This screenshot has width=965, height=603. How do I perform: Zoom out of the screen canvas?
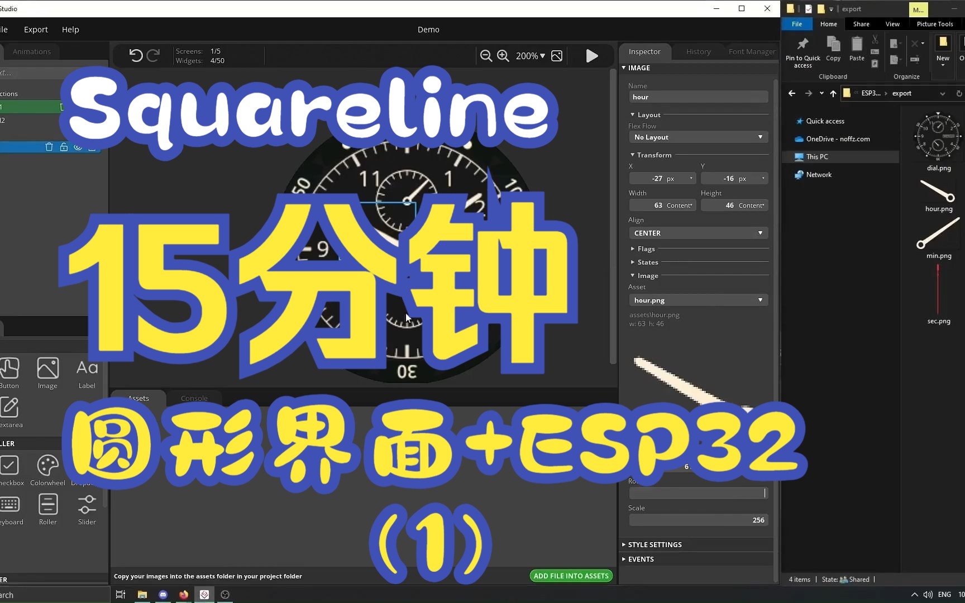tap(486, 56)
